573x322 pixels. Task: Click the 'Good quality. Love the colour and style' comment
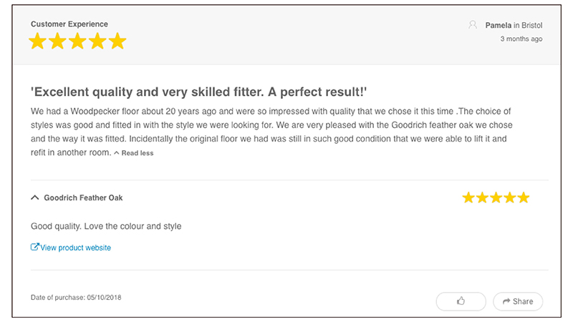tap(106, 226)
